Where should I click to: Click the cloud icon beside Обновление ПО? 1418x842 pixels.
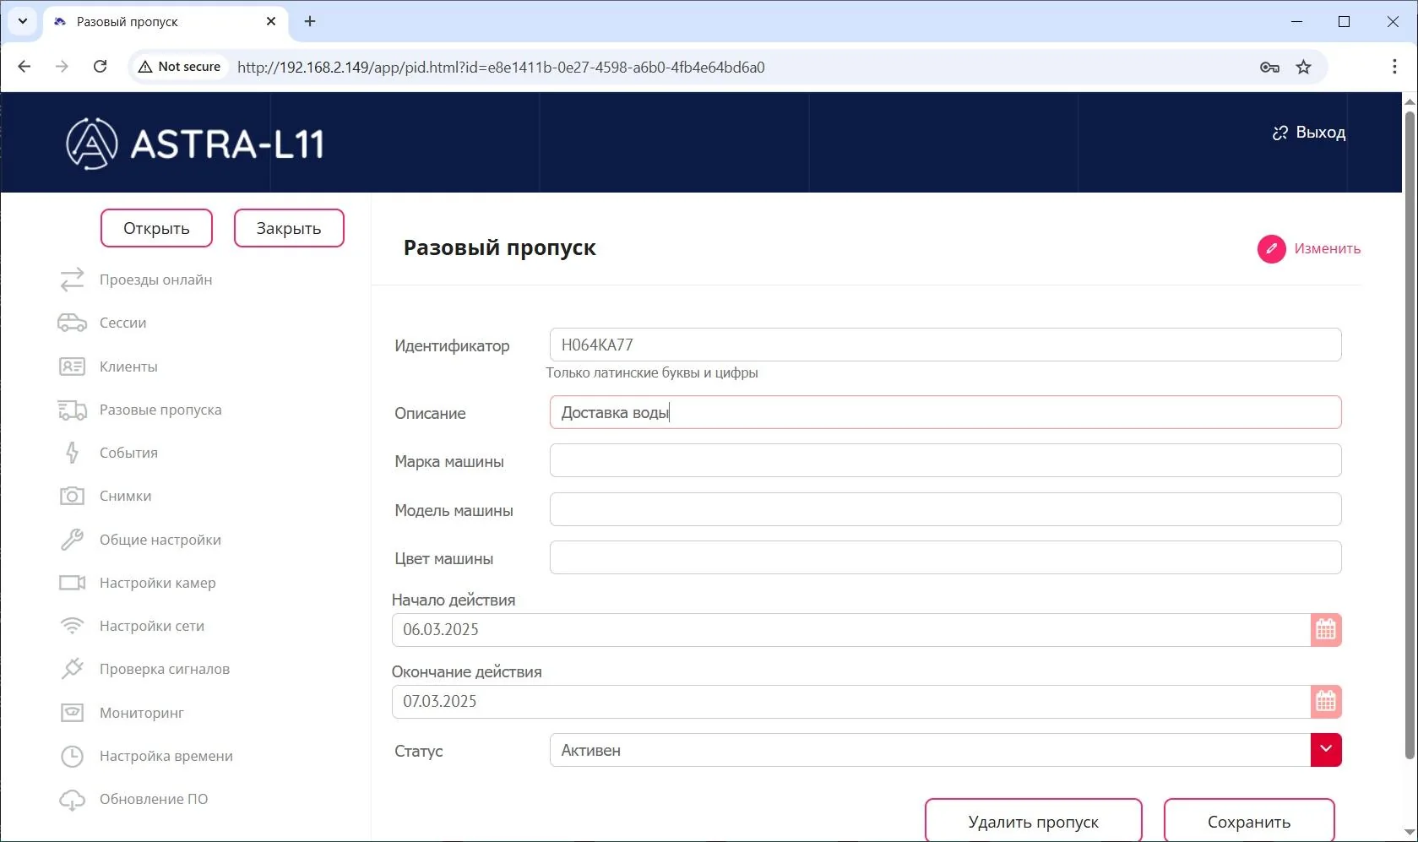73,799
